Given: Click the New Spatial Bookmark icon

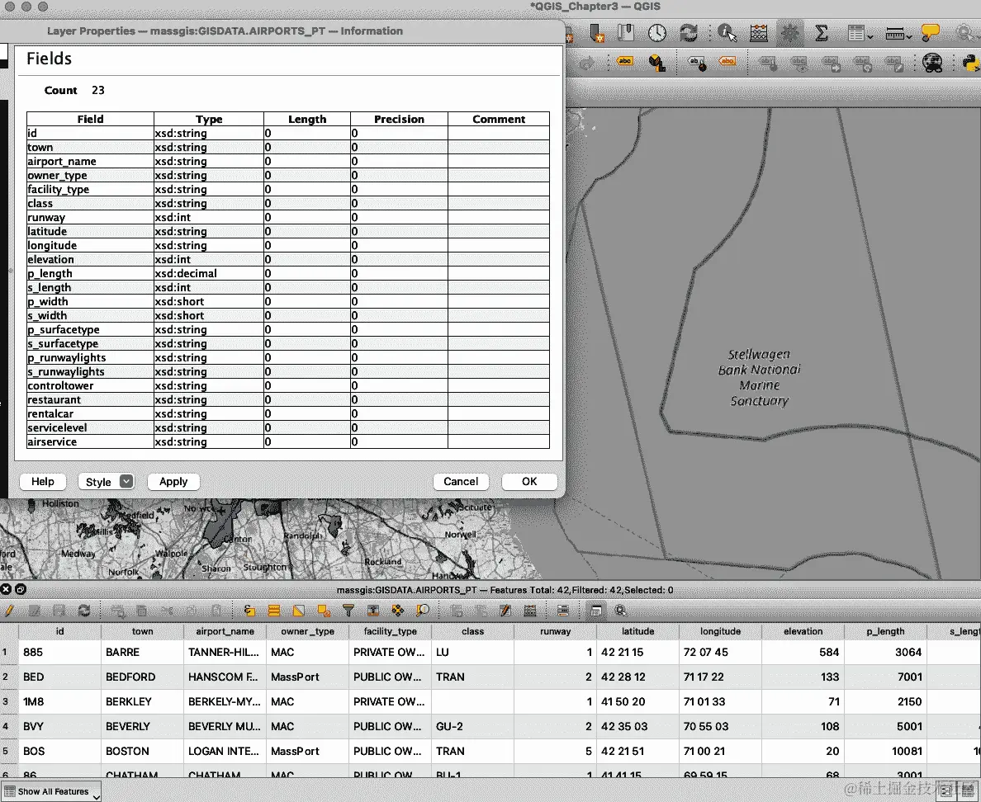Looking at the screenshot, I should (x=597, y=33).
